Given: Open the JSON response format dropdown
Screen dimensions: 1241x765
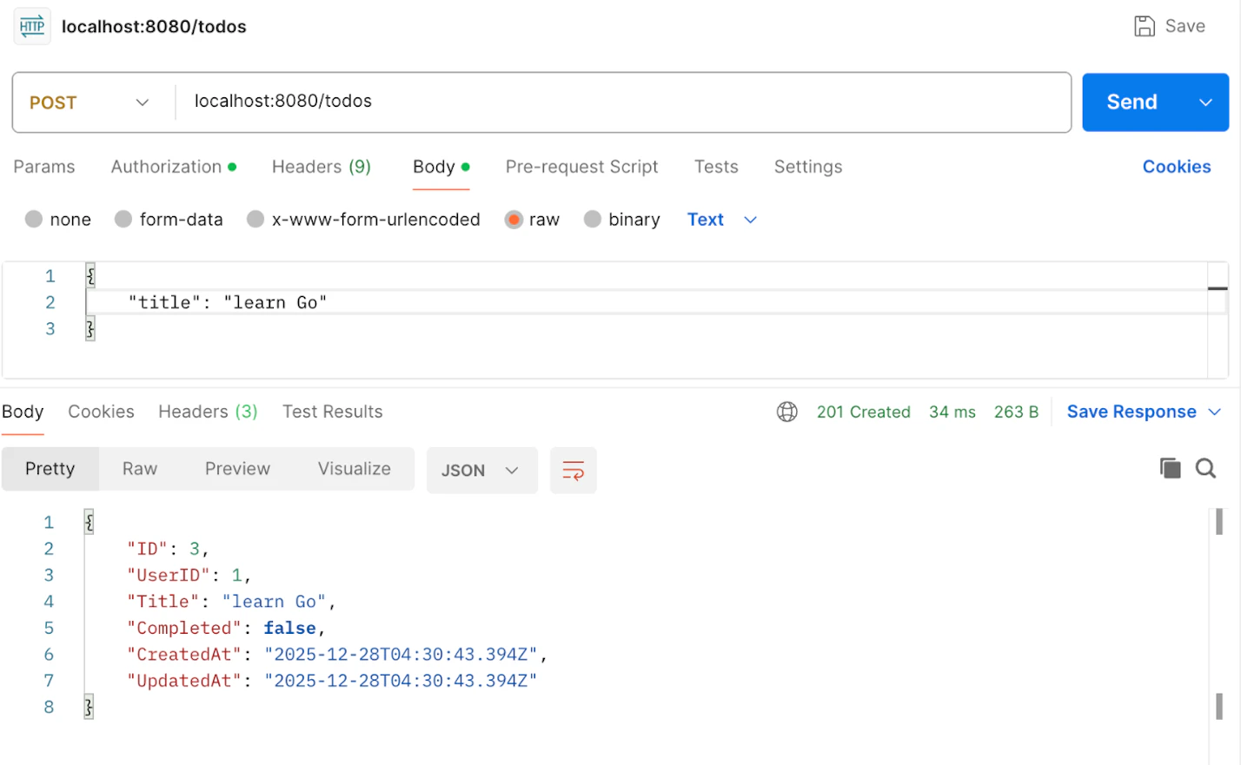Looking at the screenshot, I should coord(481,471).
